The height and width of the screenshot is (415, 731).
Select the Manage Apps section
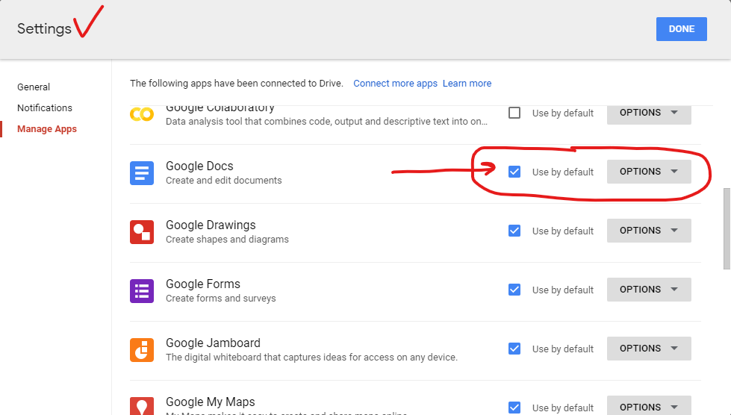click(47, 129)
